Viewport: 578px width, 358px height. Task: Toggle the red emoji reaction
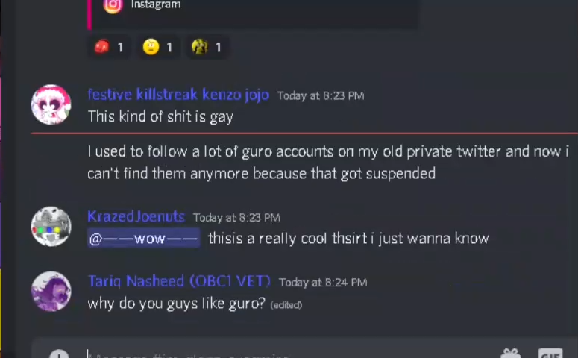pyautogui.click(x=108, y=47)
